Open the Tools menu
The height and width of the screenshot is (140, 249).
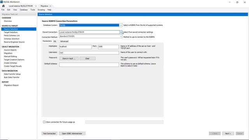(x=33, y=10)
